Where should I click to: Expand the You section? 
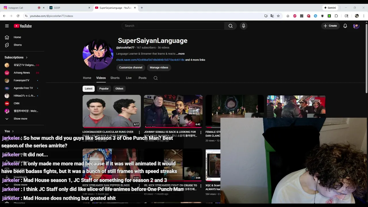coord(9,131)
